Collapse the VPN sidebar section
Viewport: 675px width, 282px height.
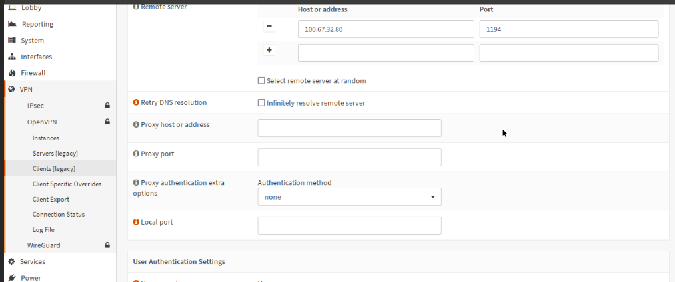[x=26, y=89]
